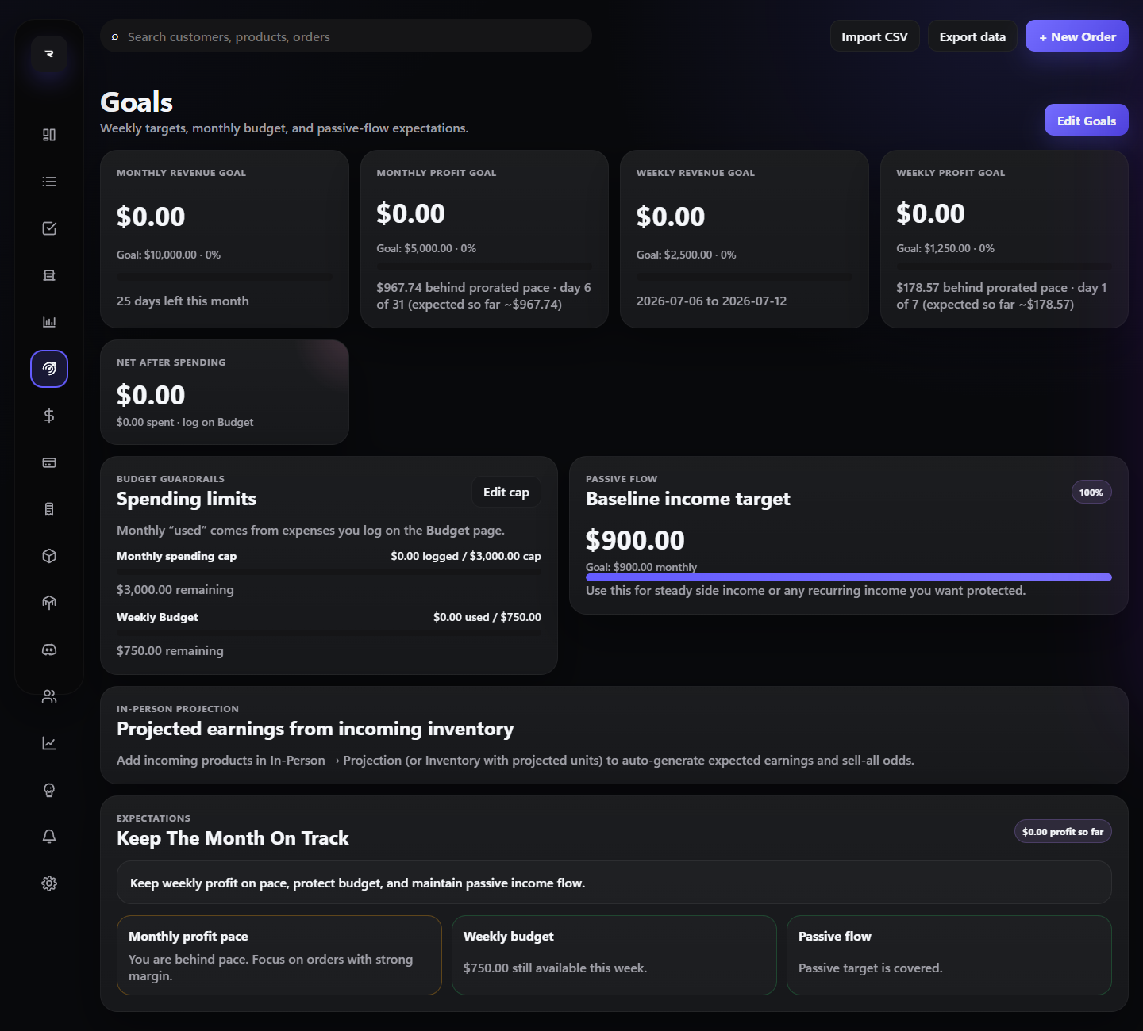Click '$0.00 spent · log on Budget' text

click(x=185, y=423)
